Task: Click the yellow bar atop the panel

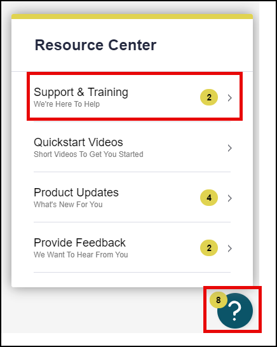Action: 132,17
